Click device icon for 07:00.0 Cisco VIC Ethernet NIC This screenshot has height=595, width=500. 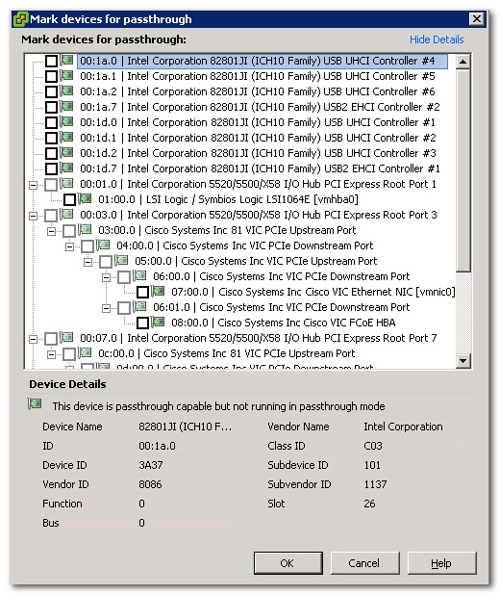coord(158,291)
